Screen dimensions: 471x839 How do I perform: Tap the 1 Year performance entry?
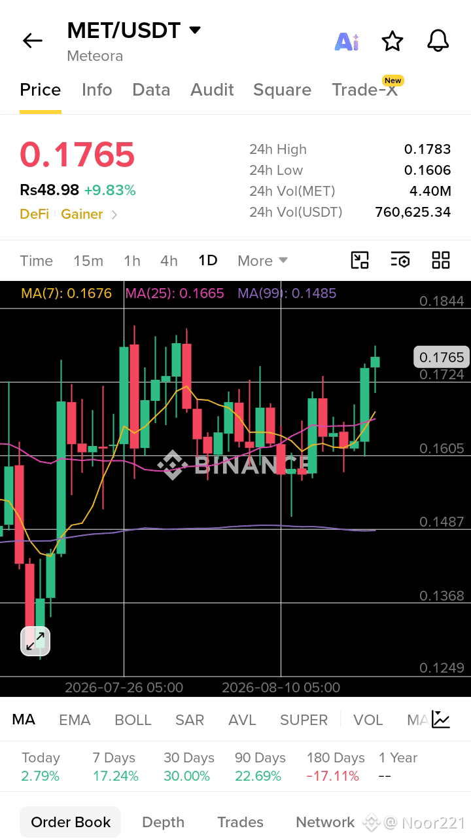tap(398, 767)
